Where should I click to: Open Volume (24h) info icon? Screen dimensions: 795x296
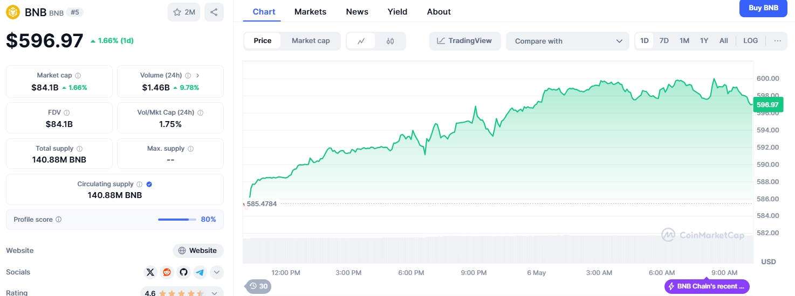(188, 76)
